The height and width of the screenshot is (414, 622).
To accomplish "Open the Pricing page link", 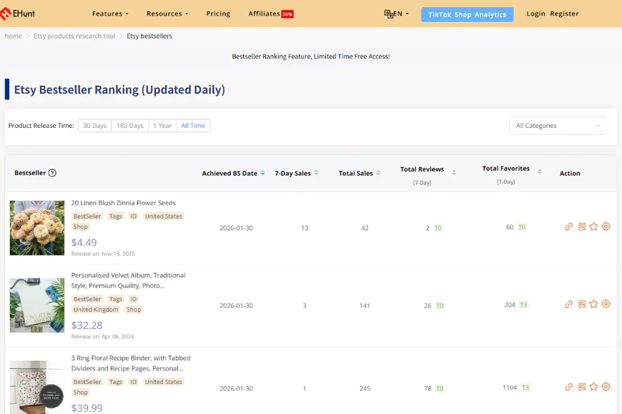I will [x=218, y=14].
